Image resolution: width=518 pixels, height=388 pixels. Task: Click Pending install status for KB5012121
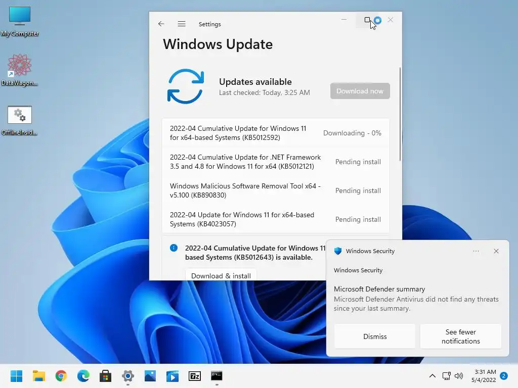[x=358, y=162]
